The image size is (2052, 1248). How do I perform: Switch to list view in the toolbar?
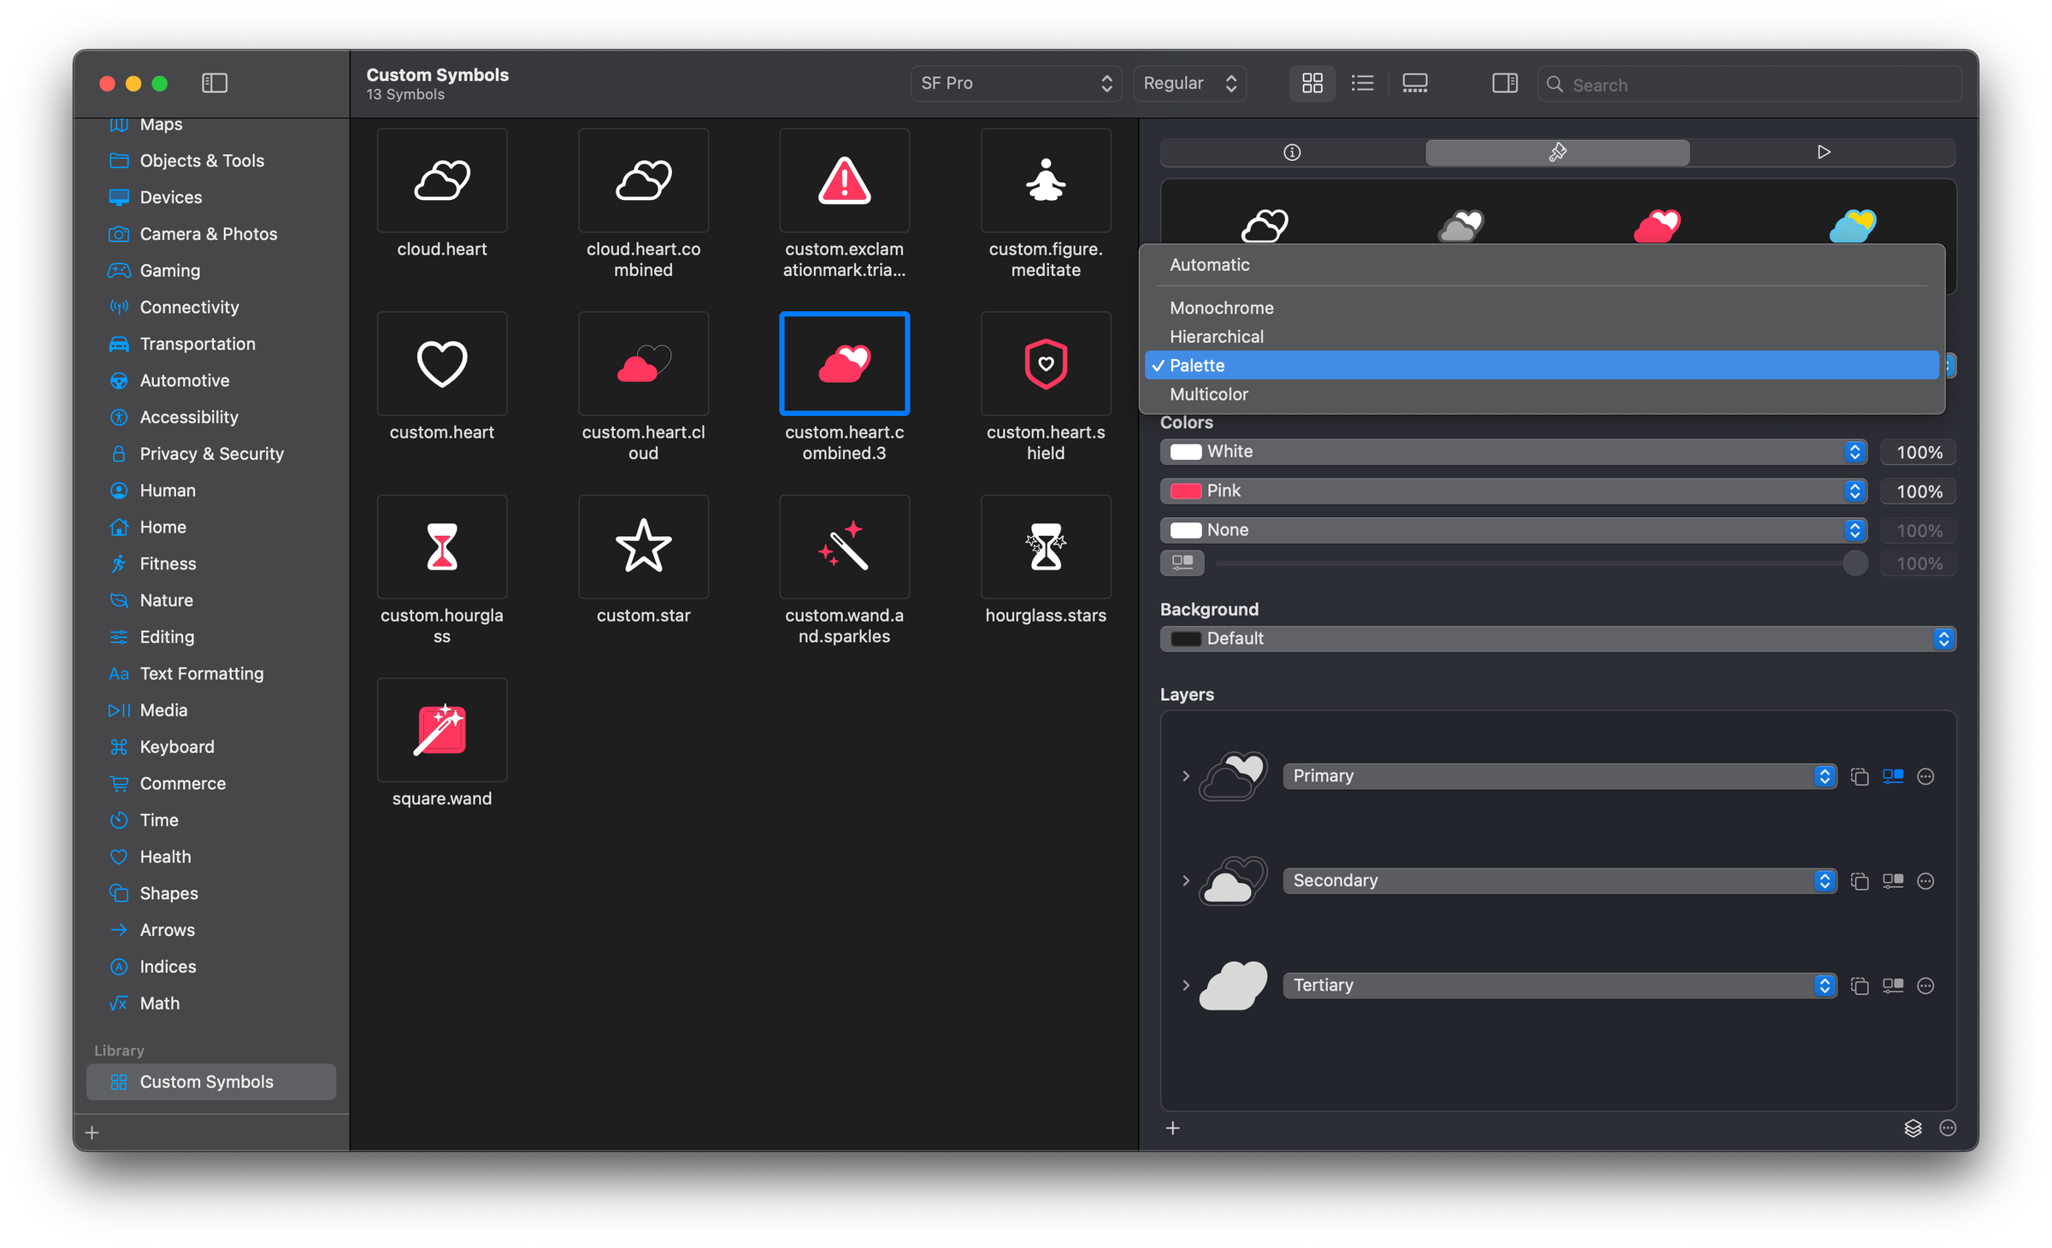1362,83
